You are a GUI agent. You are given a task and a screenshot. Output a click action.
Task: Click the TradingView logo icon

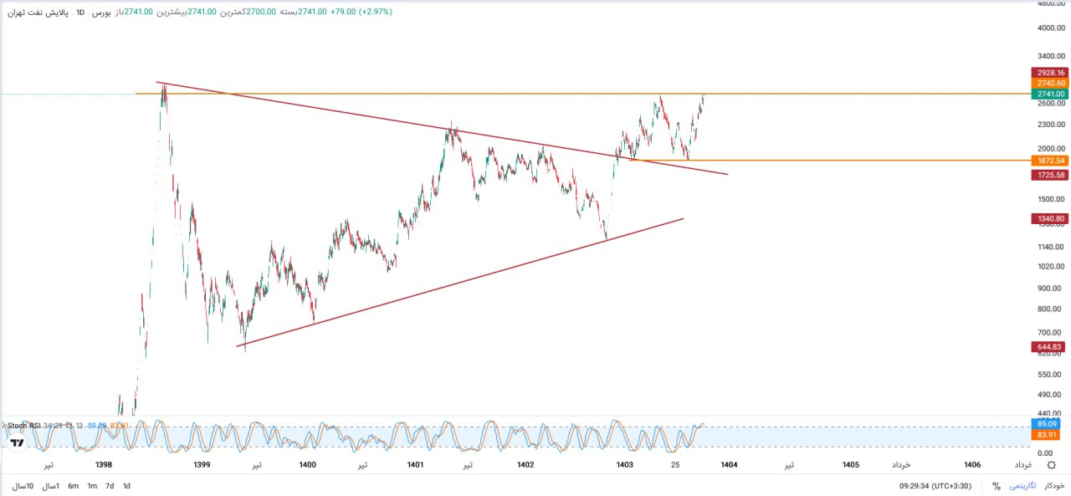[16, 443]
